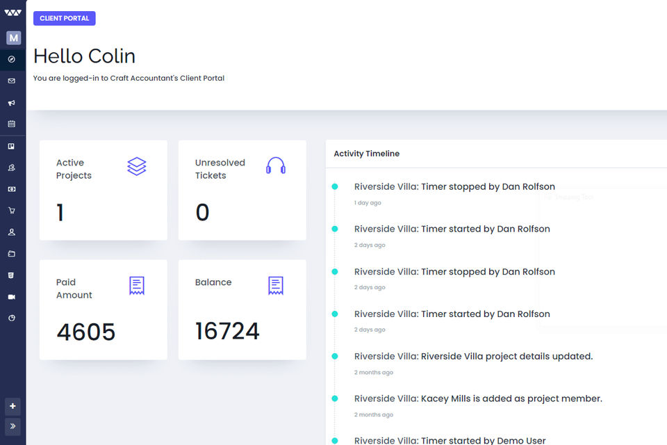Open the person profile icon
This screenshot has height=445, width=667.
[12, 232]
